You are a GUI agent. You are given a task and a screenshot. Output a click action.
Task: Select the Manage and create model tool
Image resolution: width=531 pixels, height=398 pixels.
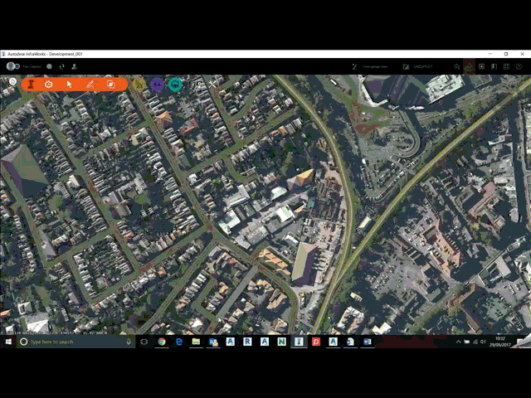[x=31, y=84]
